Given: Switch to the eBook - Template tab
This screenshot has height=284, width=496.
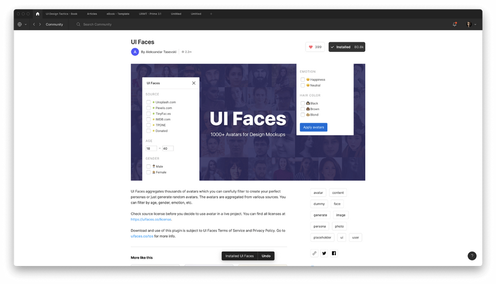Looking at the screenshot, I should [x=118, y=14].
